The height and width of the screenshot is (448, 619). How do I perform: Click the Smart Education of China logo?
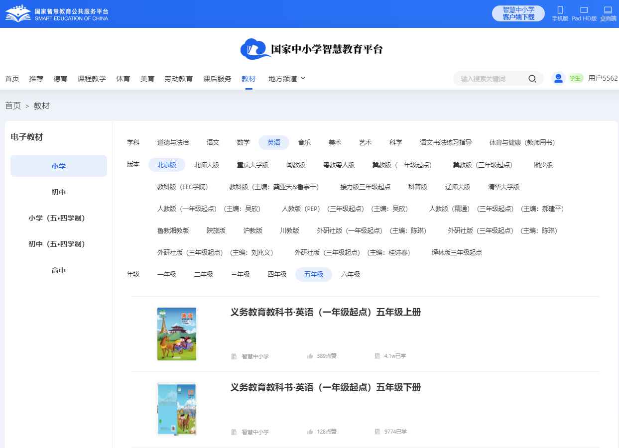pyautogui.click(x=57, y=13)
